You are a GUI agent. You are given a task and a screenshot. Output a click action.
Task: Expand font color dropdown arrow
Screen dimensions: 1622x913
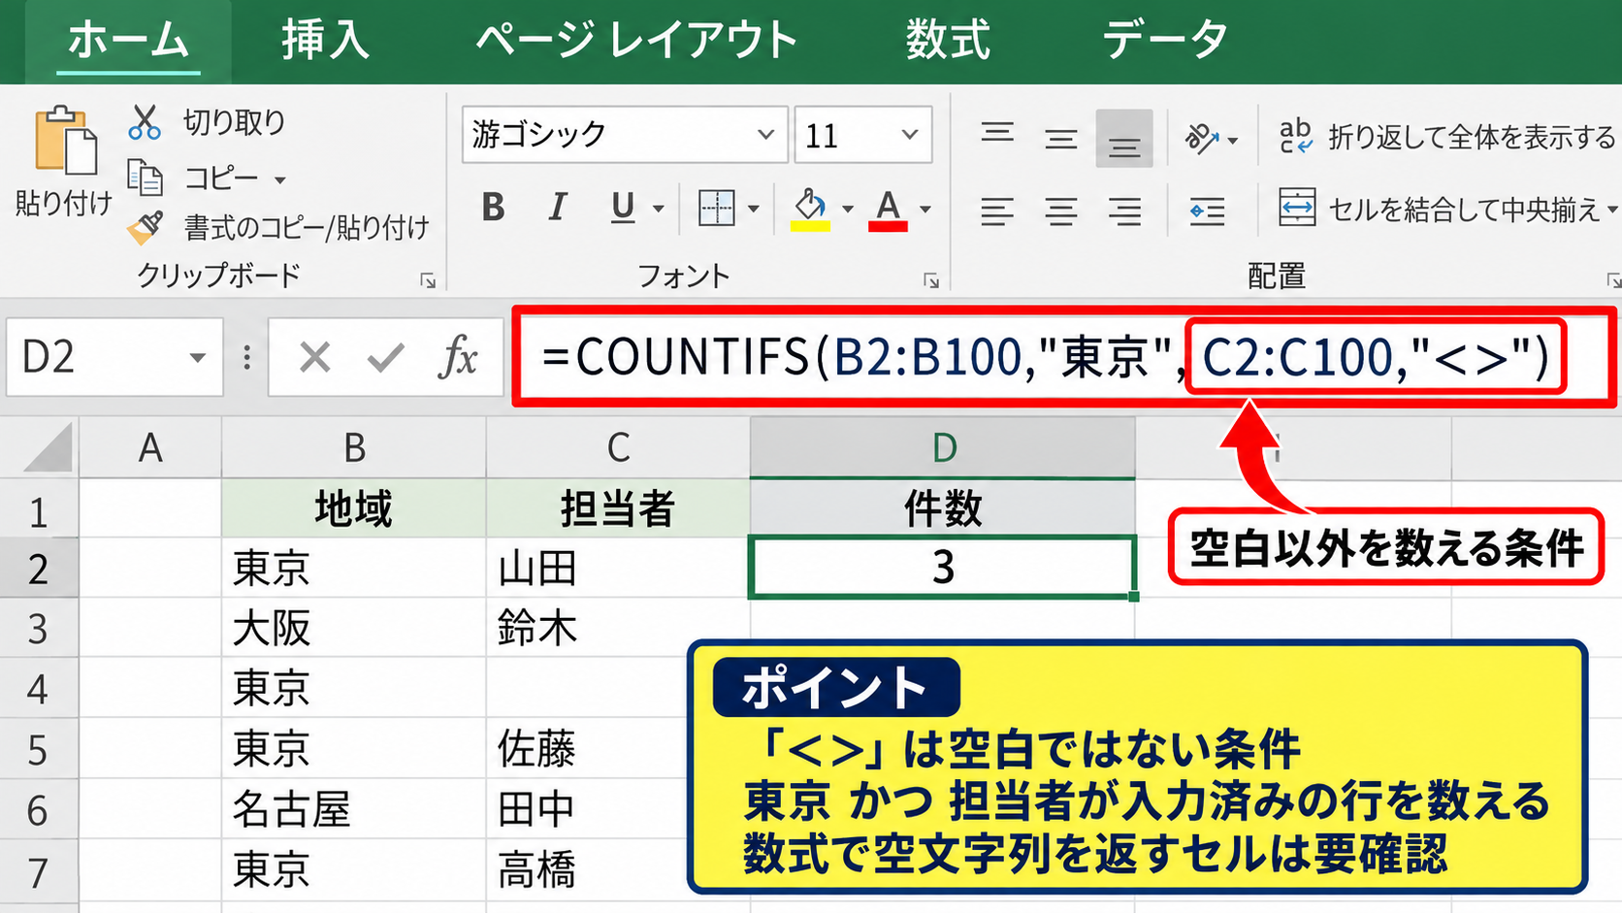pyautogui.click(x=925, y=209)
